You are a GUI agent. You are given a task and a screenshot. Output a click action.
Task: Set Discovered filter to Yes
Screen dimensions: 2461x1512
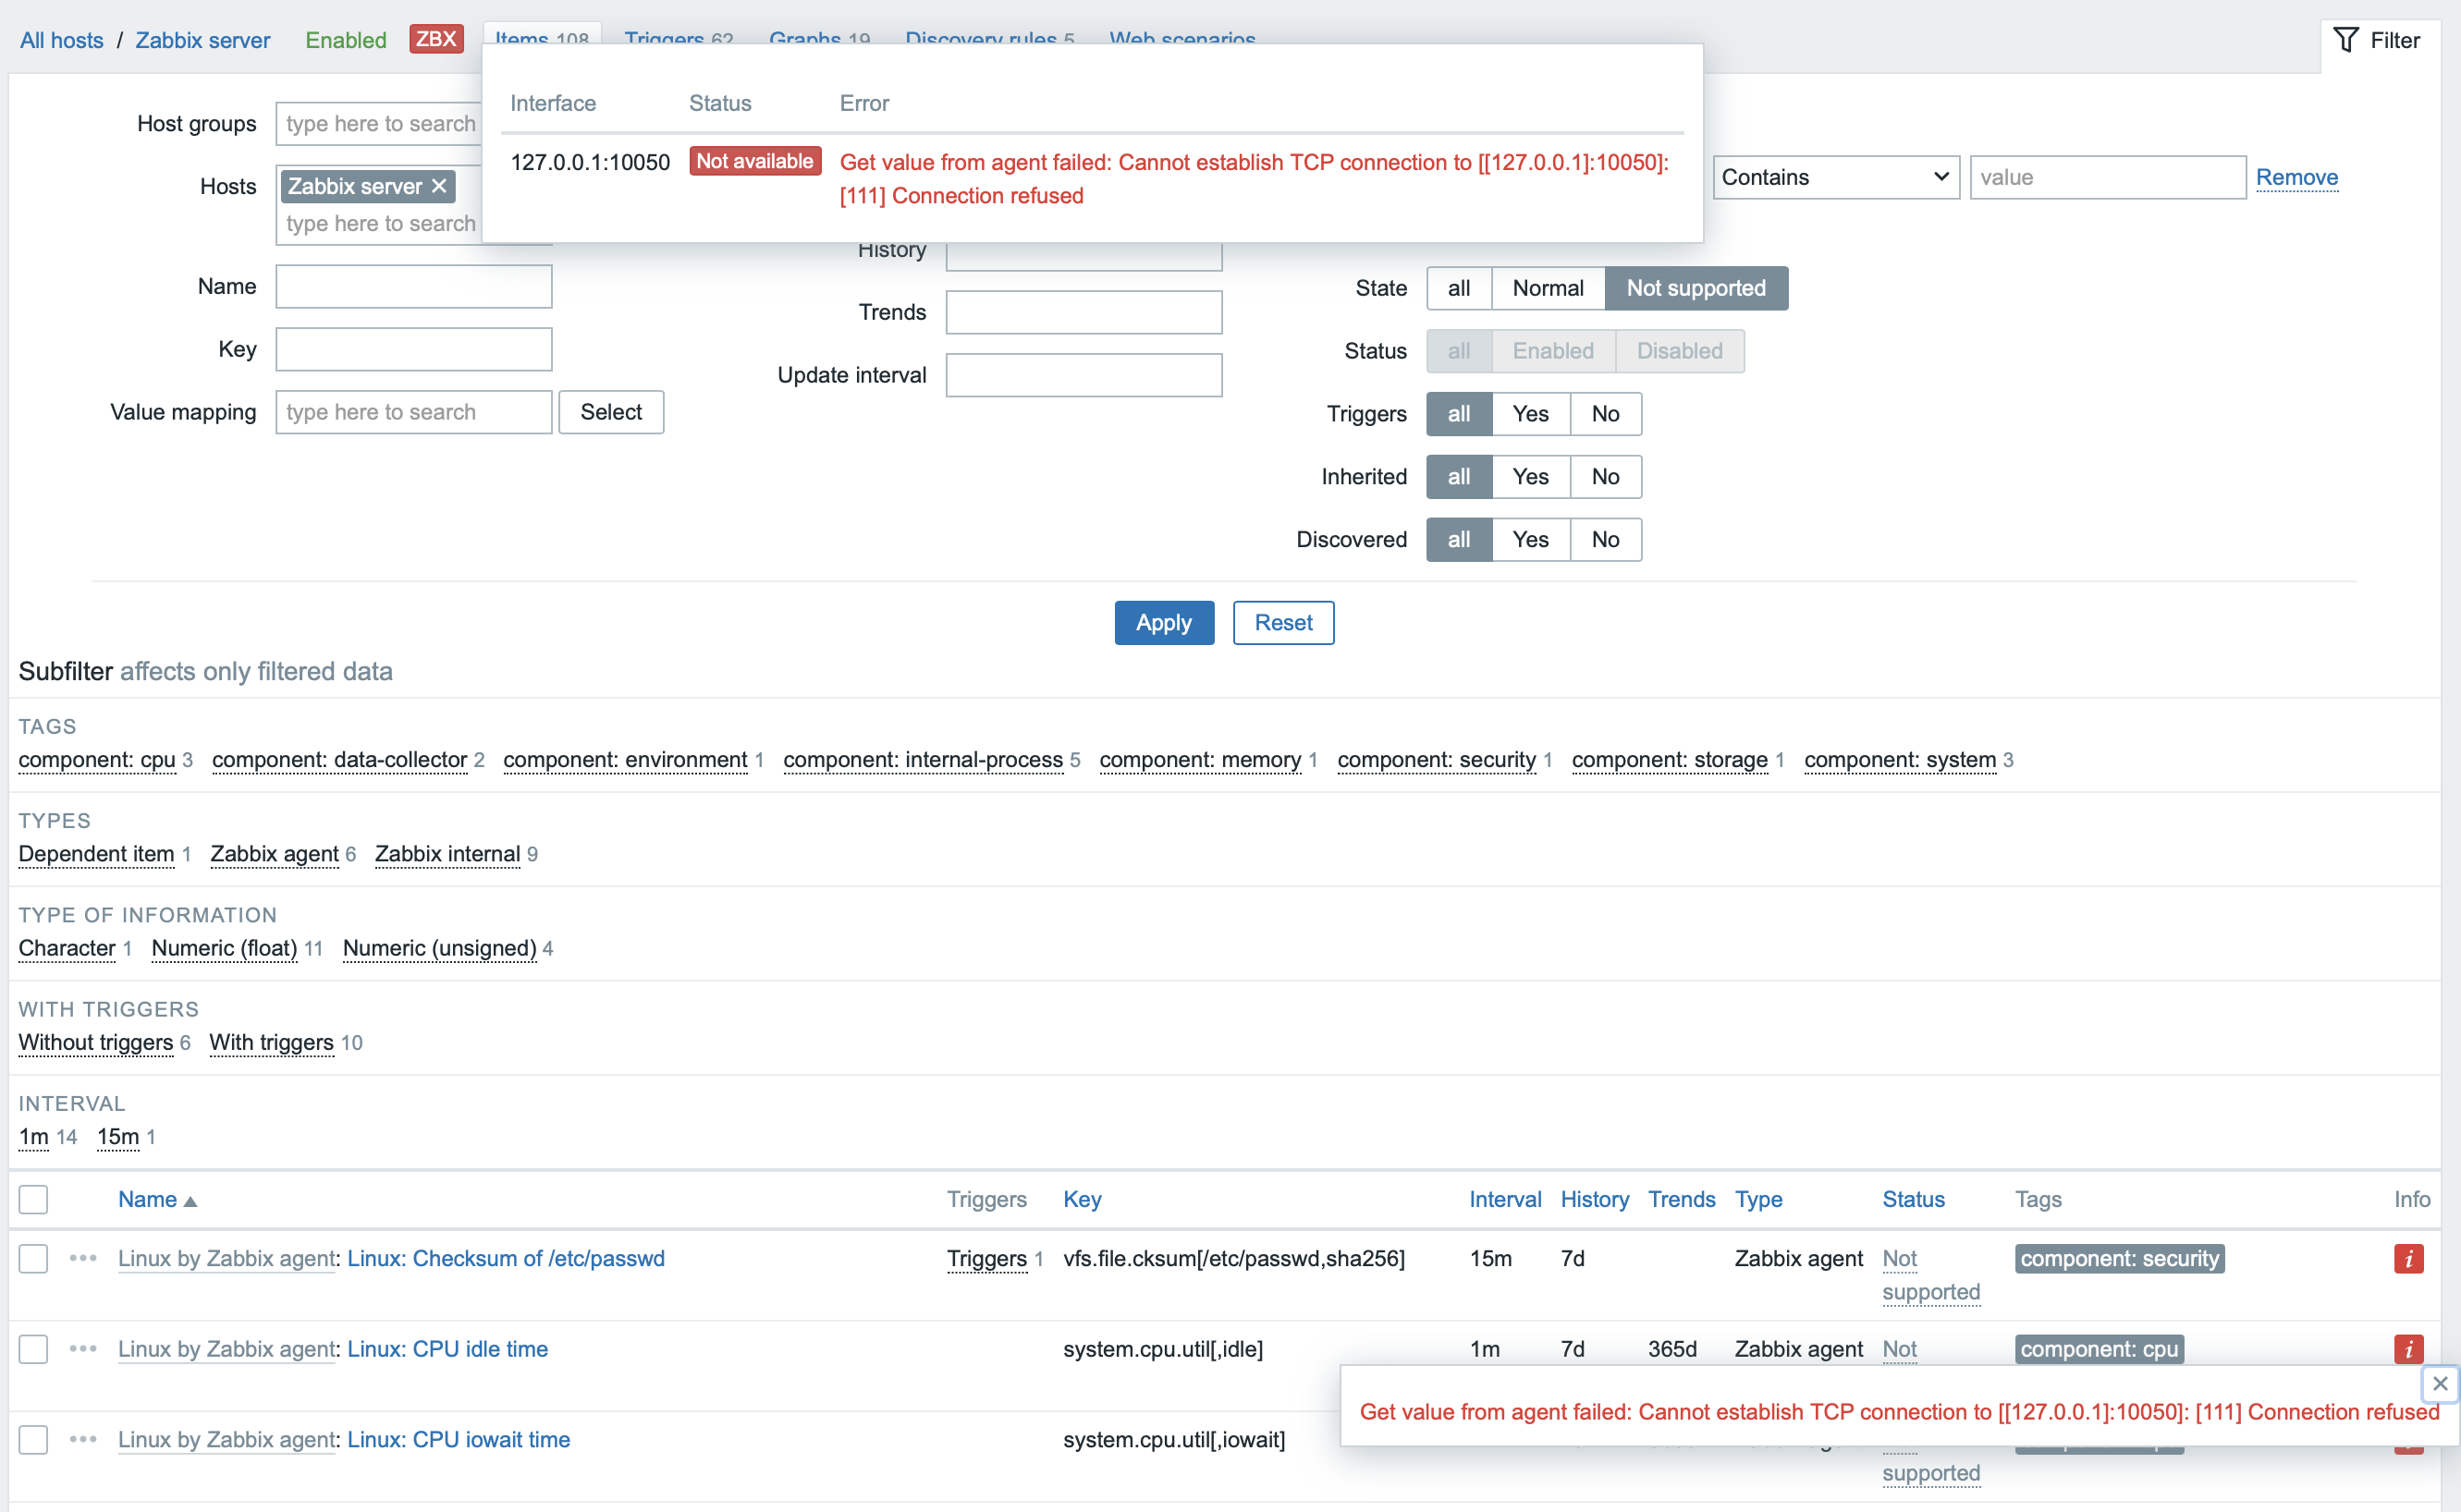tap(1530, 540)
